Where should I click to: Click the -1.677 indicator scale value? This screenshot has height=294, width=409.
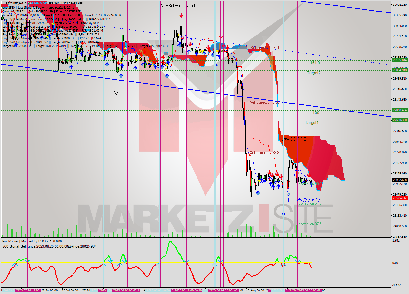coord(396,285)
